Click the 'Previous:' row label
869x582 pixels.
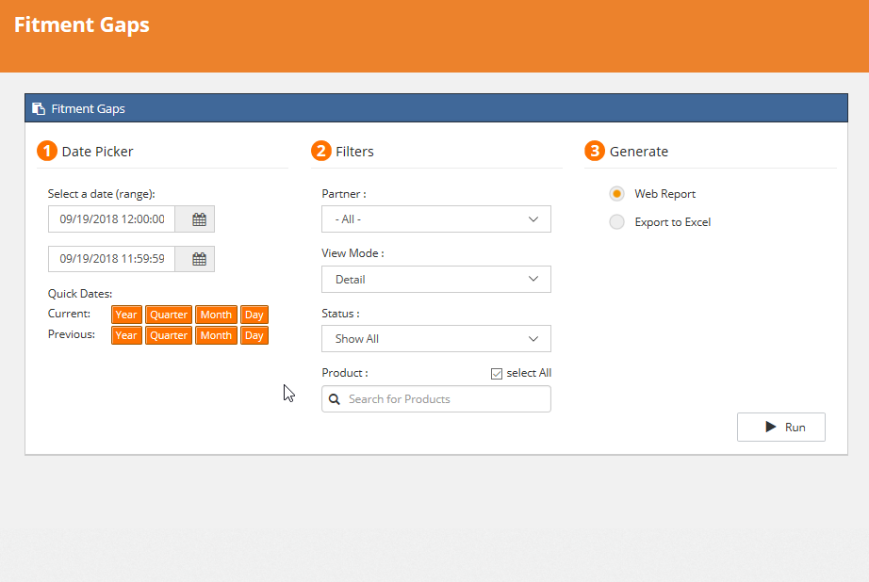click(x=72, y=334)
